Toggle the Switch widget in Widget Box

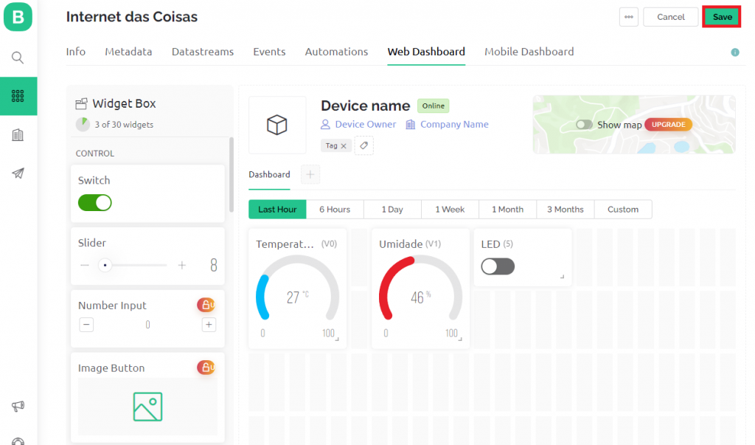point(95,202)
